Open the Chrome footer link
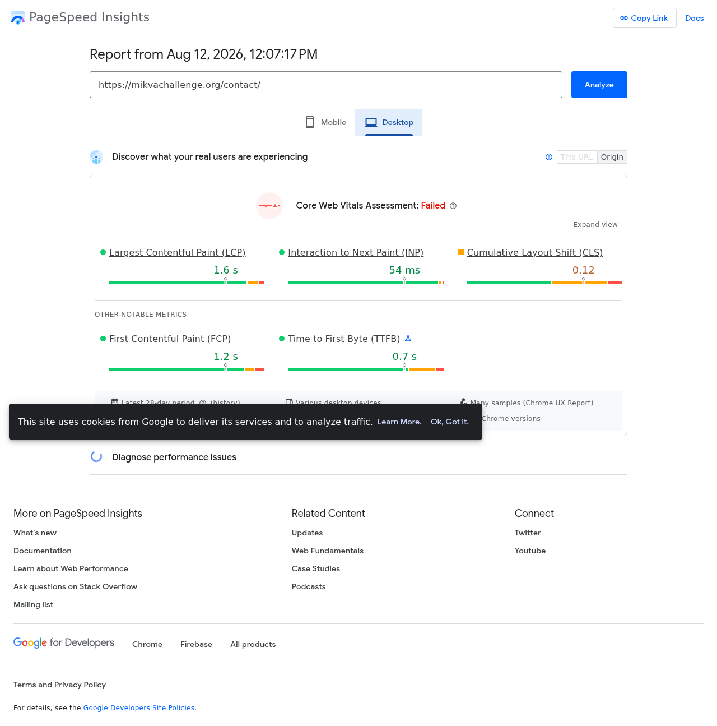The width and height of the screenshot is (717, 726). click(x=147, y=645)
